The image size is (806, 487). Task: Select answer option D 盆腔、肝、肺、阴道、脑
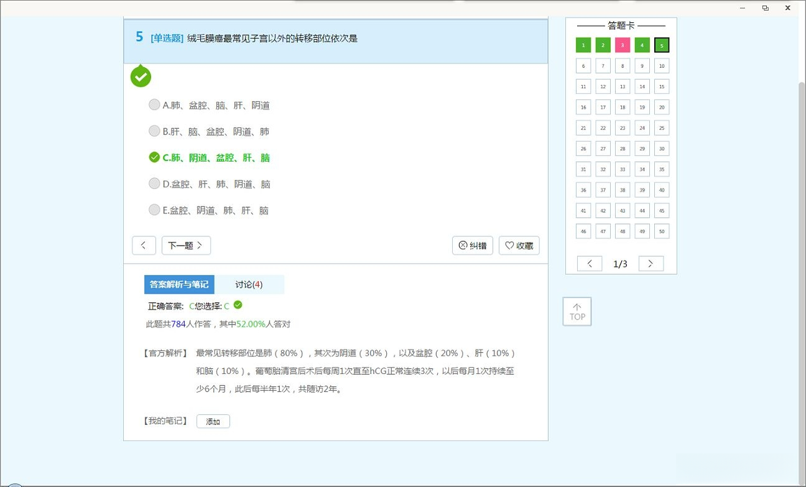click(209, 183)
